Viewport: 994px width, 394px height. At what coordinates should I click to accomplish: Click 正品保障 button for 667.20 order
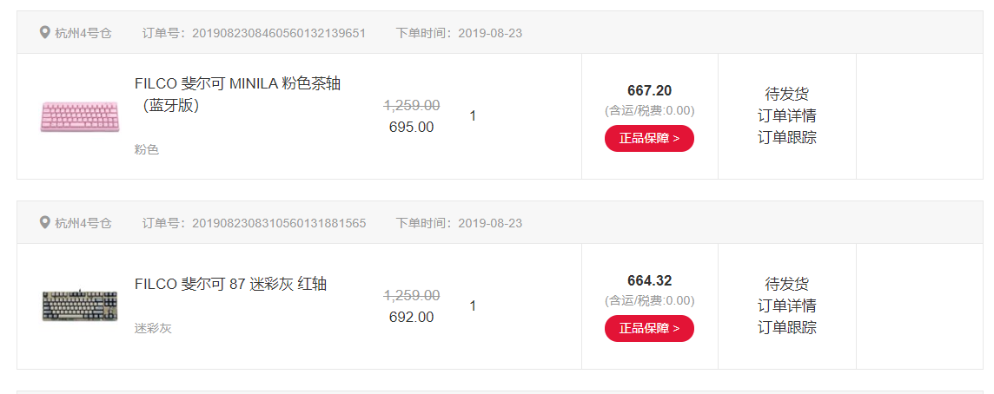[649, 138]
